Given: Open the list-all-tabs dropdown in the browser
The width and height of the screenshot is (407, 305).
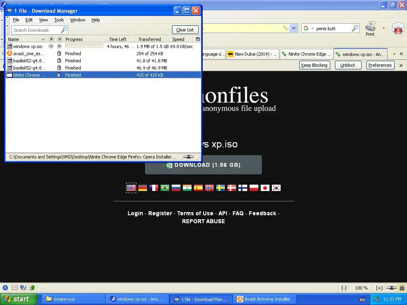Looking at the screenshot, I should click(395, 54).
